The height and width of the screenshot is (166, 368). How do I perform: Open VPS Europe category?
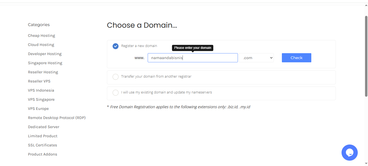(x=38, y=109)
